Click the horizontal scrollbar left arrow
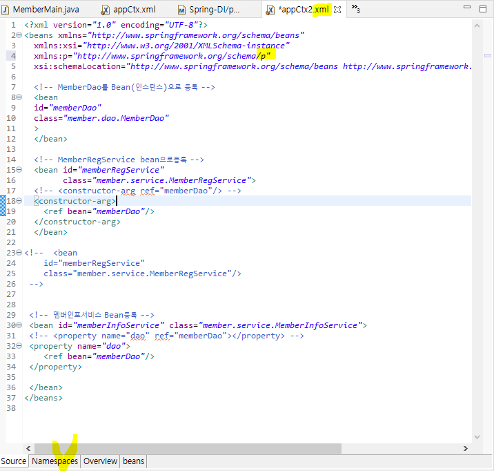494x471 pixels. [28, 448]
